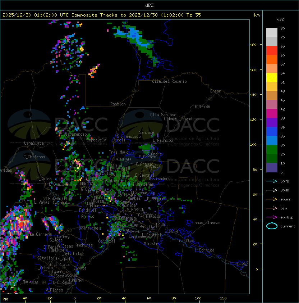Click the 'Capdevila' map label

[96, 140]
